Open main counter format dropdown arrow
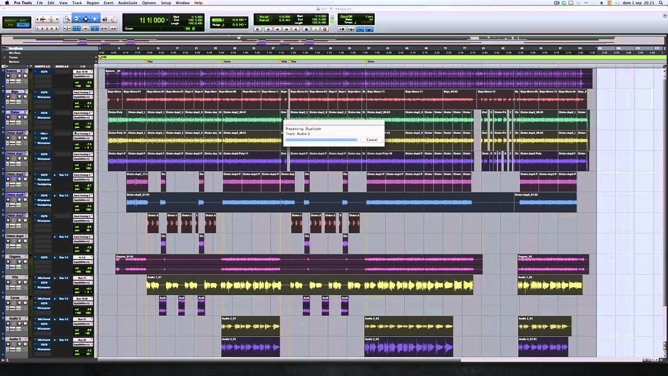The width and height of the screenshot is (668, 376). (167, 20)
